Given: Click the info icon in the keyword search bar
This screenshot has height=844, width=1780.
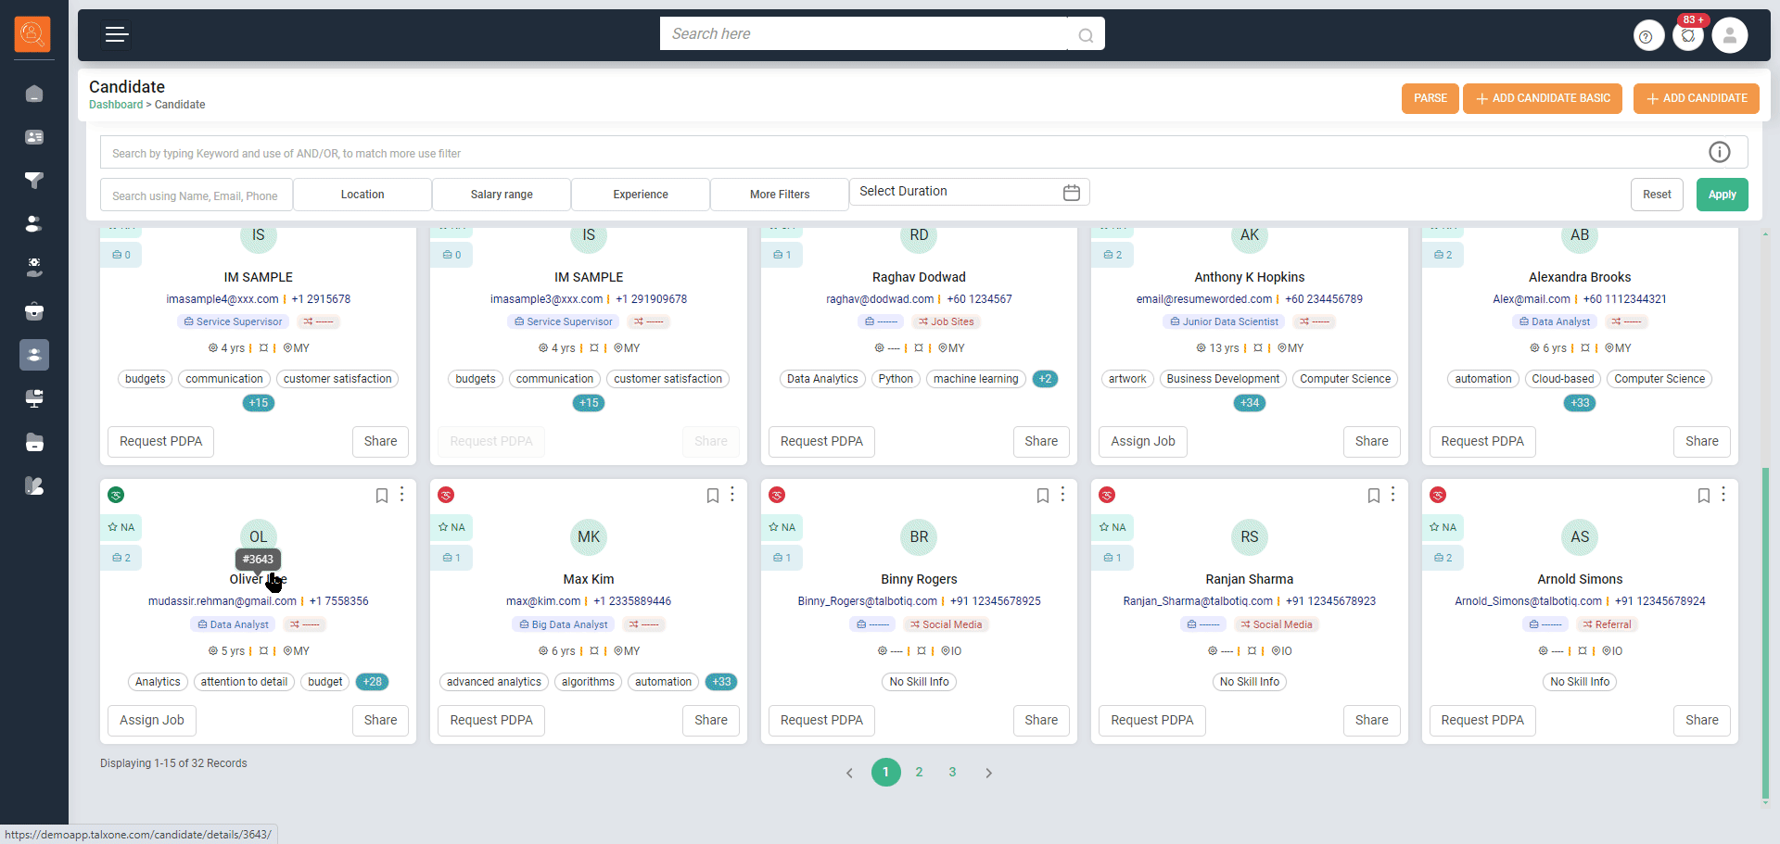Looking at the screenshot, I should 1719,152.
